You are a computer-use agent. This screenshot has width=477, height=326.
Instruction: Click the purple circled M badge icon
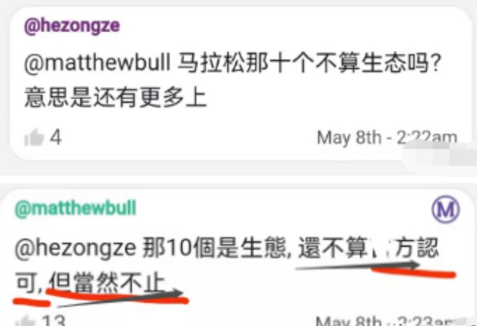[446, 210]
